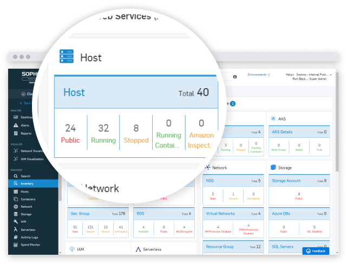Image resolution: width=347 pixels, height=265 pixels.
Task: Go to Spend Monitor in sidebar
Action: tap(29, 245)
